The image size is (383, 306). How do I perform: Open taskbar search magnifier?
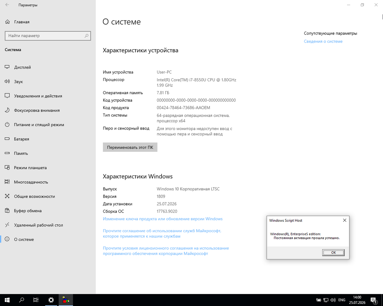pyautogui.click(x=22, y=300)
